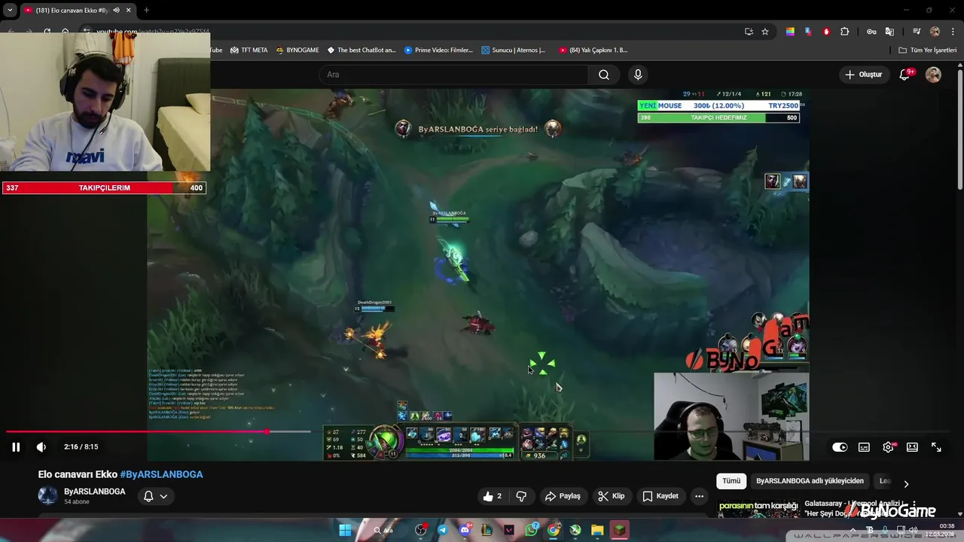Click the Paylaş share button
This screenshot has width=964, height=542.
[x=563, y=496]
